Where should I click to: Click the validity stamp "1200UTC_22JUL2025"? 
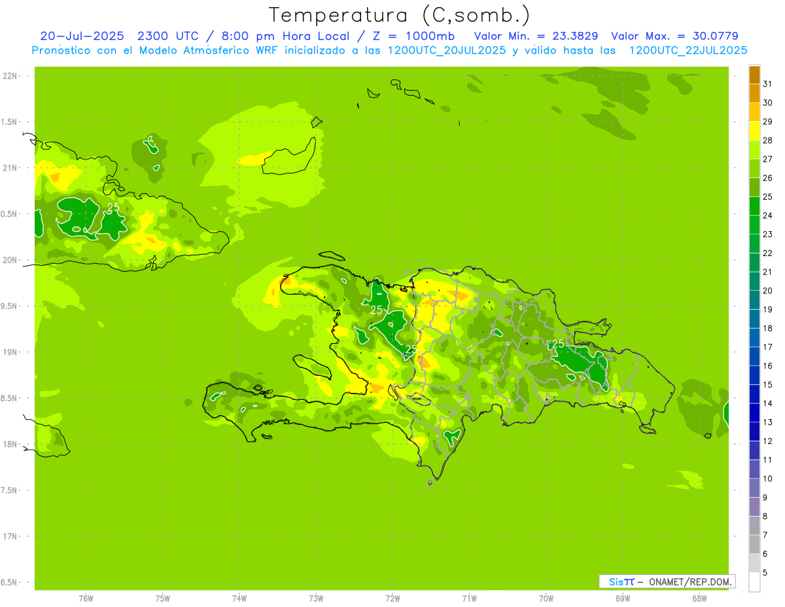[x=688, y=50]
